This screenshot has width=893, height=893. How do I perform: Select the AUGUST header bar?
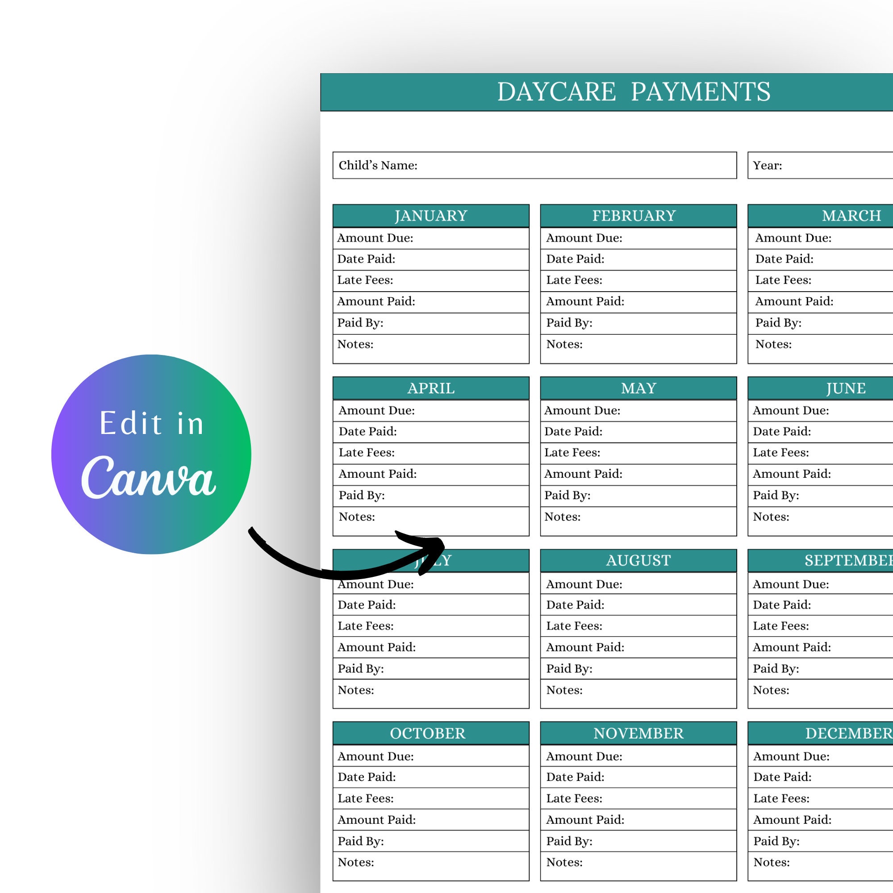(x=638, y=560)
